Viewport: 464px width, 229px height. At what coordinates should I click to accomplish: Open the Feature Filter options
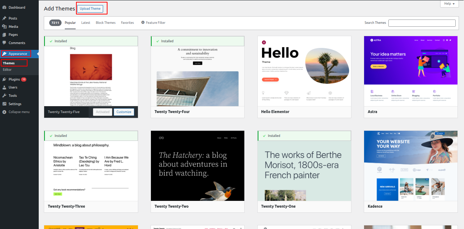tap(153, 23)
